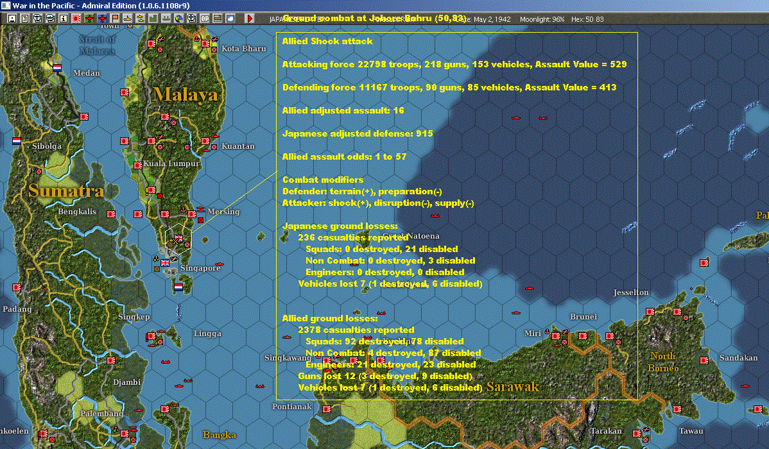
Task: Click the 'Kuala Lumpur' map label
Action: 171,163
